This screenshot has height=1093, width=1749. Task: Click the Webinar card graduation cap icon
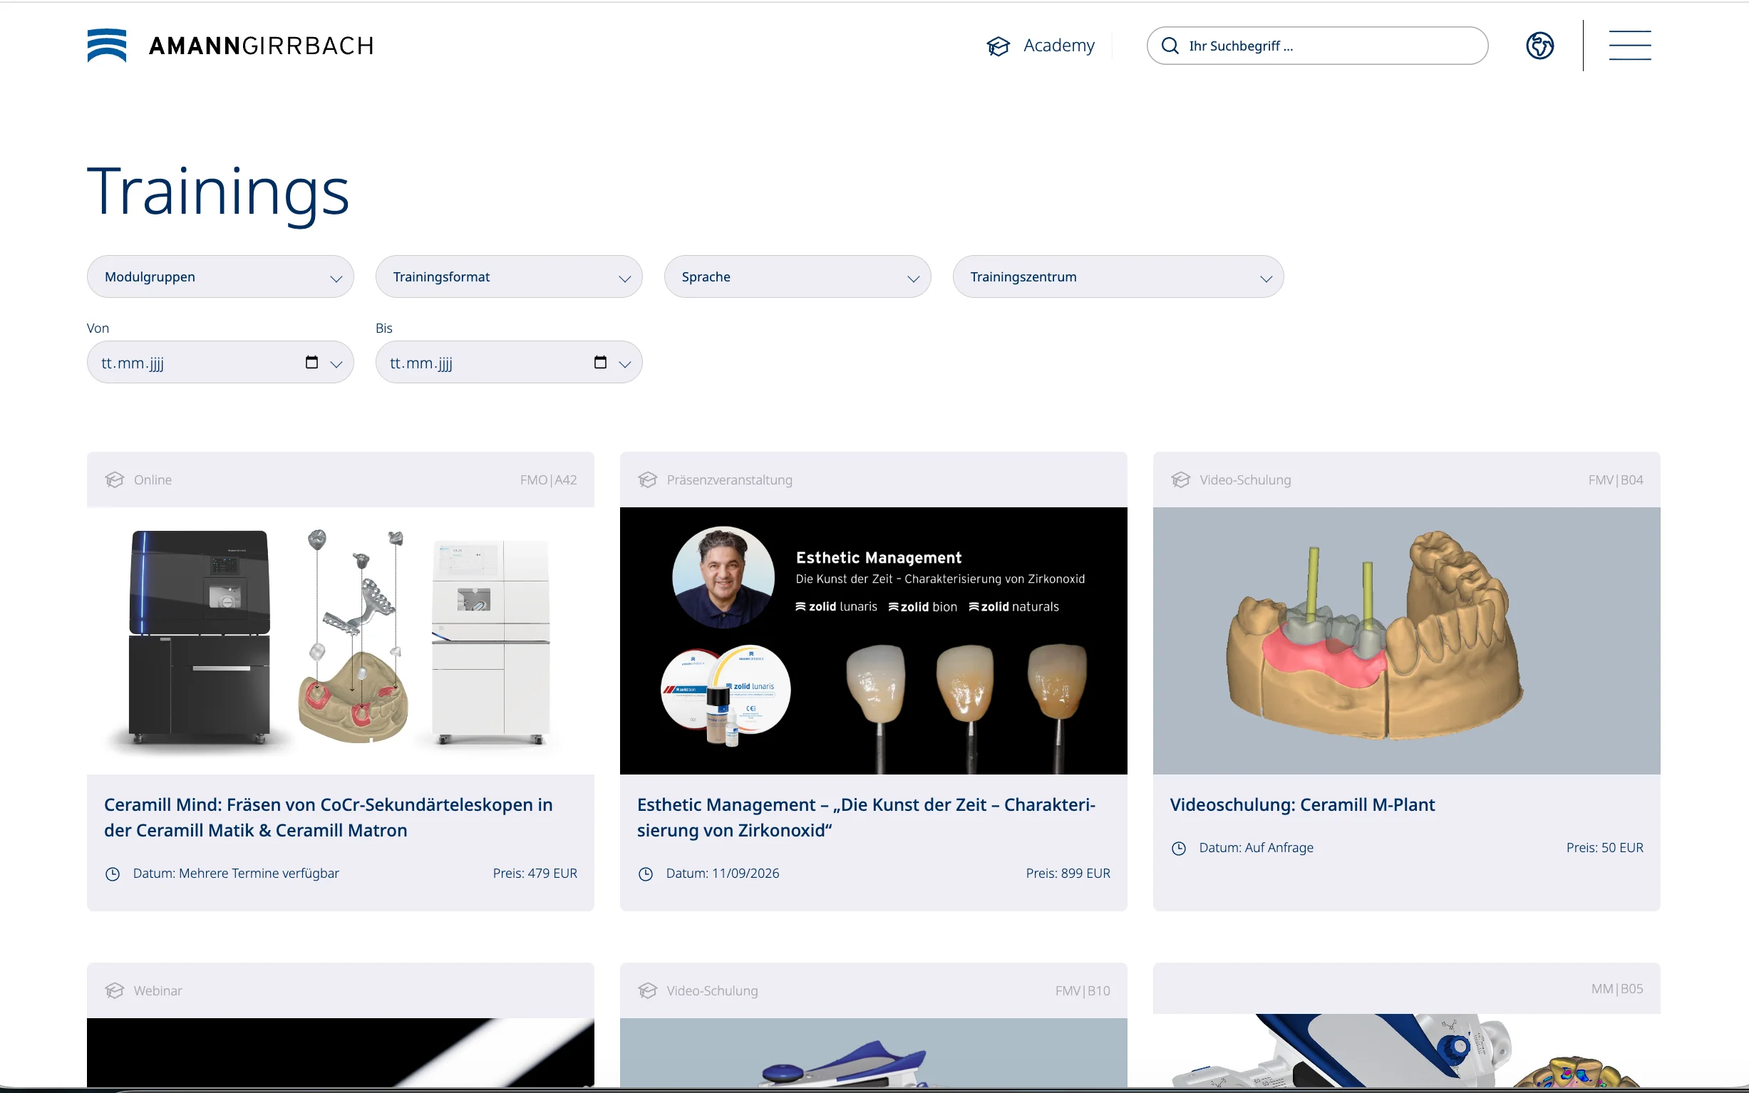point(114,990)
